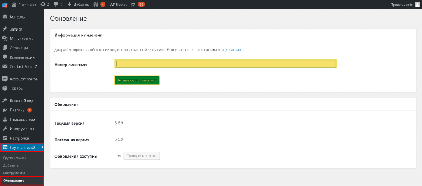The width and height of the screenshot is (422, 186).
Task: Click the Комментарии speech bubble icon in sidebar
Action: 5,57
